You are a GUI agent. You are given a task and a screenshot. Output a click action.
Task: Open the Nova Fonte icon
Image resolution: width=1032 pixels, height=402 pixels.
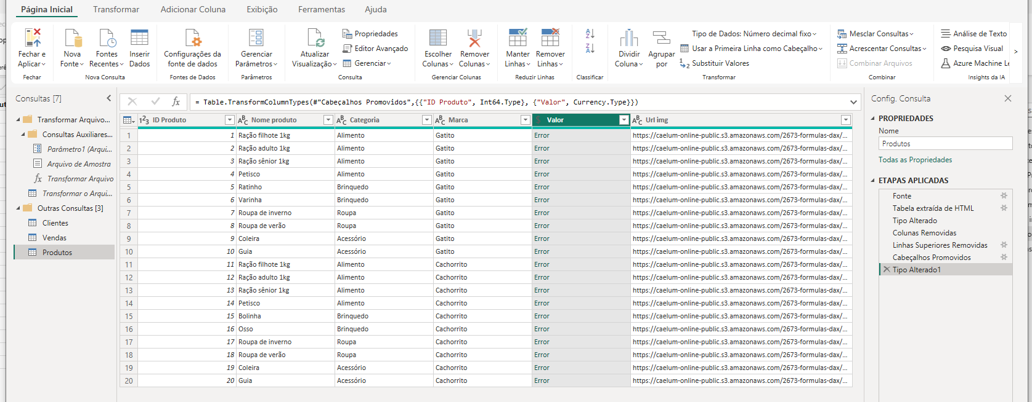73,37
